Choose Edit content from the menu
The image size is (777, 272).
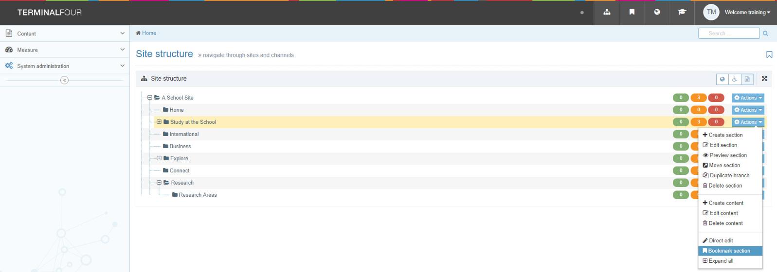coord(730,213)
